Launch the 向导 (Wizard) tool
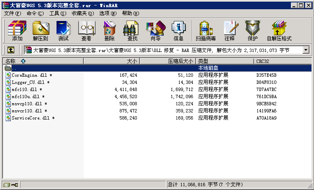Screen dimensions: 314x190 point(155,31)
